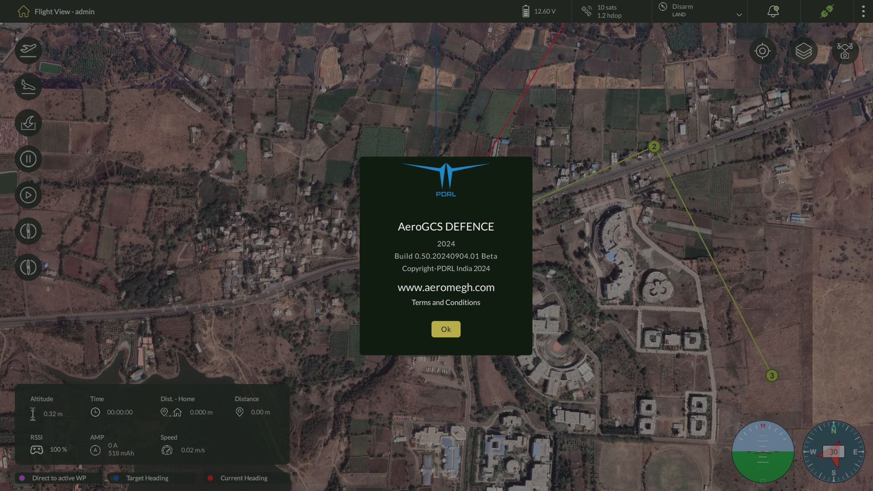The height and width of the screenshot is (491, 873).
Task: Click the map layers icon
Action: [803, 51]
